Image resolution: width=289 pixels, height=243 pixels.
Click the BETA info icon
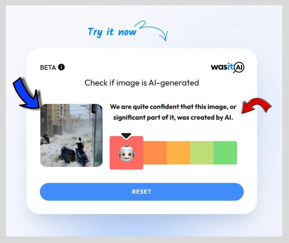(61, 67)
